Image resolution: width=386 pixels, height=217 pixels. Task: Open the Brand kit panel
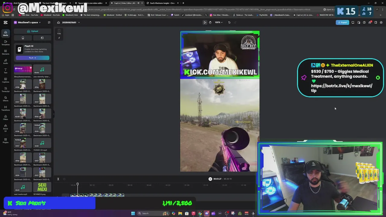click(5, 128)
